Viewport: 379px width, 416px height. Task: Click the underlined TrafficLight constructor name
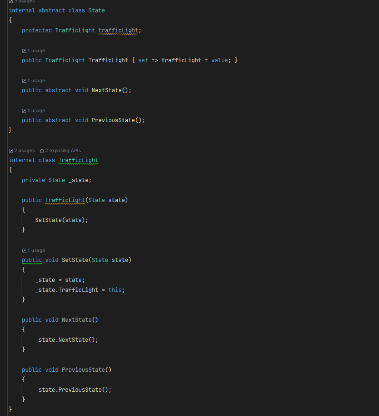pos(65,200)
